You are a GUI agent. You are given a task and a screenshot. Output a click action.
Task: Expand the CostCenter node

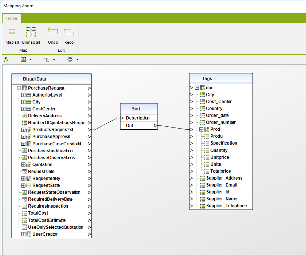point(23,109)
